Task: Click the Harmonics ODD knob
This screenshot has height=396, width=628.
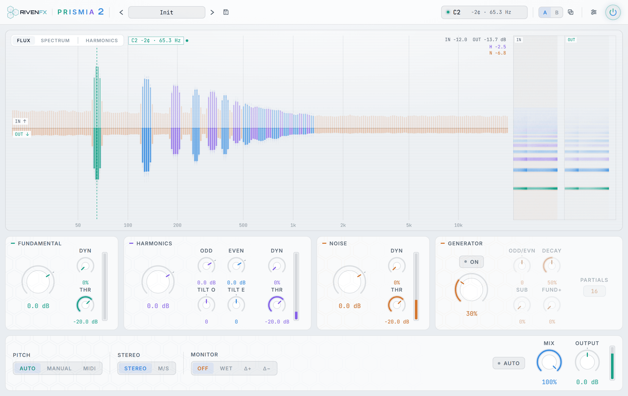Action: tap(206, 266)
